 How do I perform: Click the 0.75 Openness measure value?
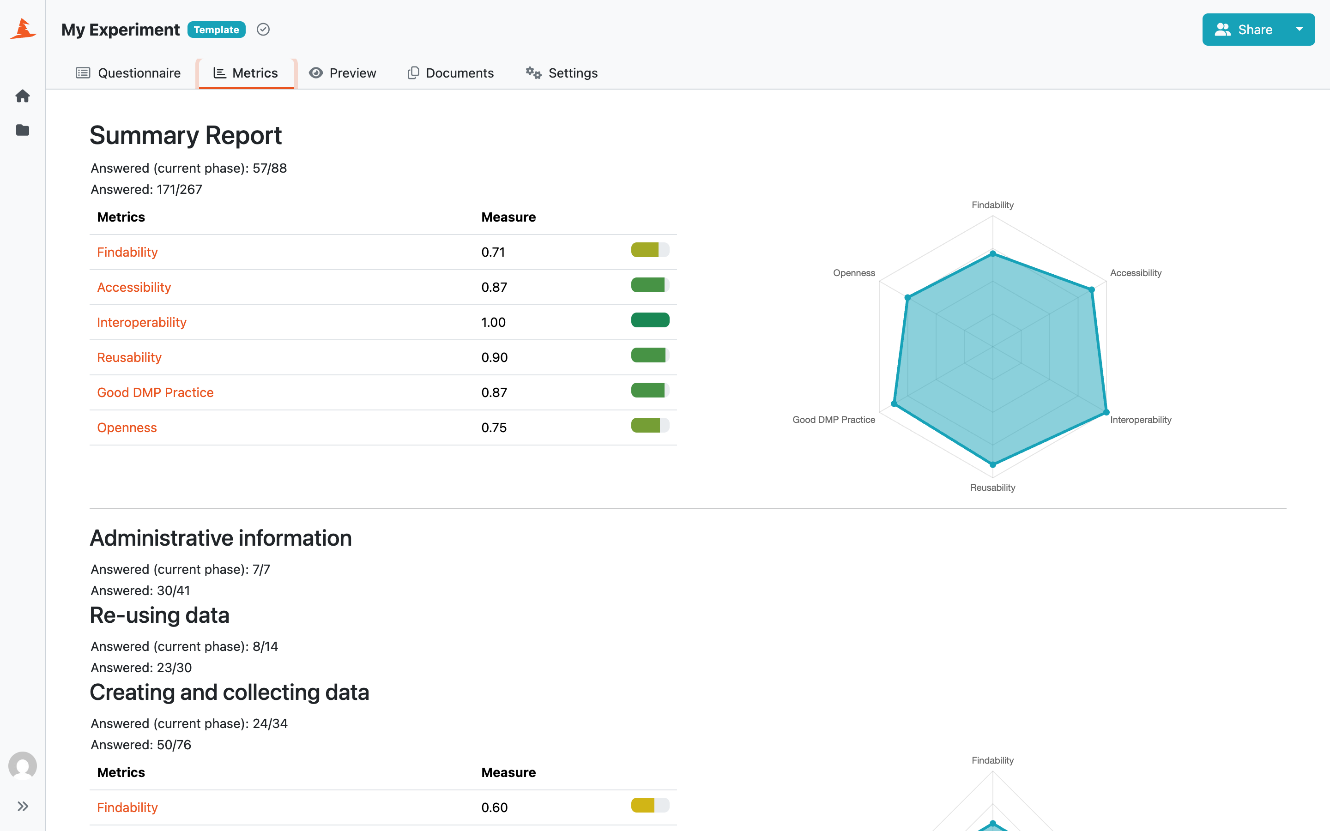coord(494,428)
